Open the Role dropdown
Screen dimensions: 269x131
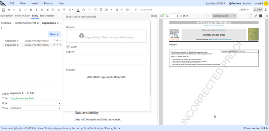point(36,103)
